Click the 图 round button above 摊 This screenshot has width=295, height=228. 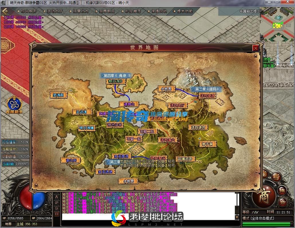[276, 177]
